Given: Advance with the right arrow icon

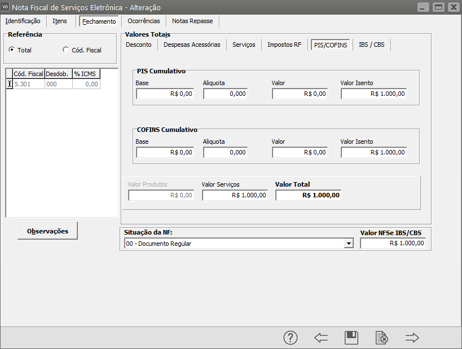Looking at the screenshot, I should tap(412, 338).
